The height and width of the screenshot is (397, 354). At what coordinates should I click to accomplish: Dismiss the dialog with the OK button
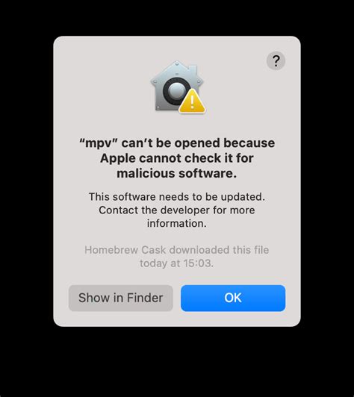click(x=233, y=298)
